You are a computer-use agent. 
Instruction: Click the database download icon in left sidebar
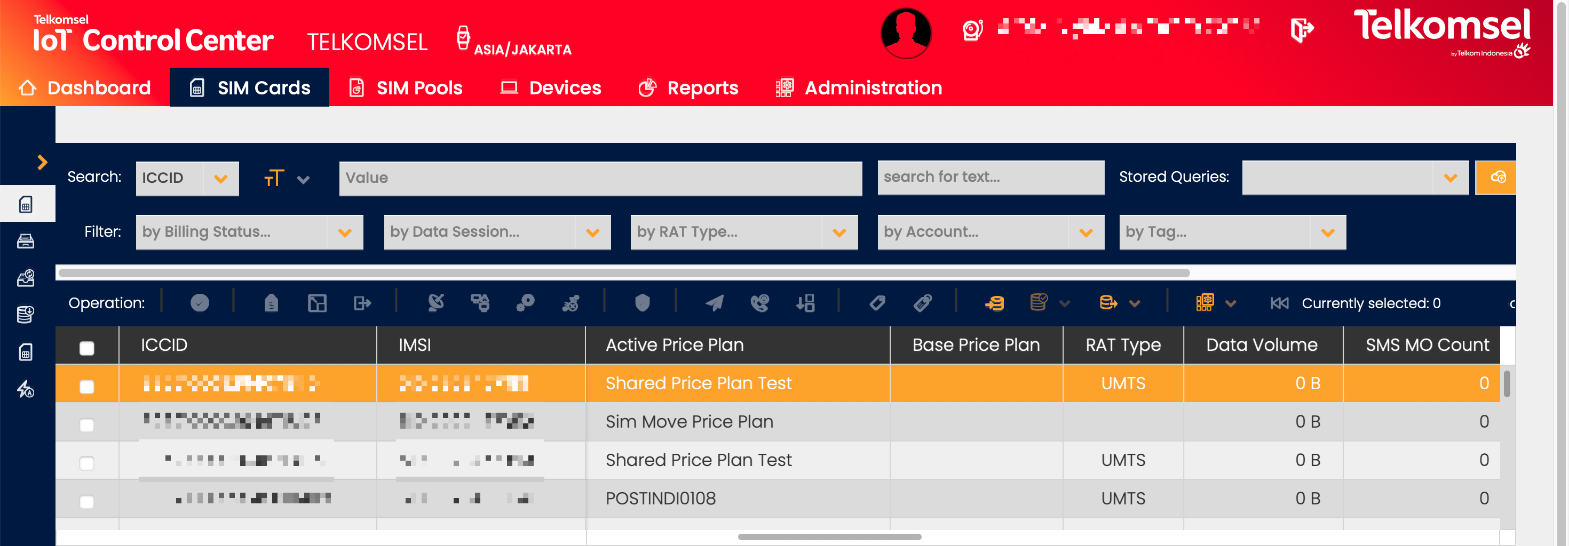click(26, 315)
